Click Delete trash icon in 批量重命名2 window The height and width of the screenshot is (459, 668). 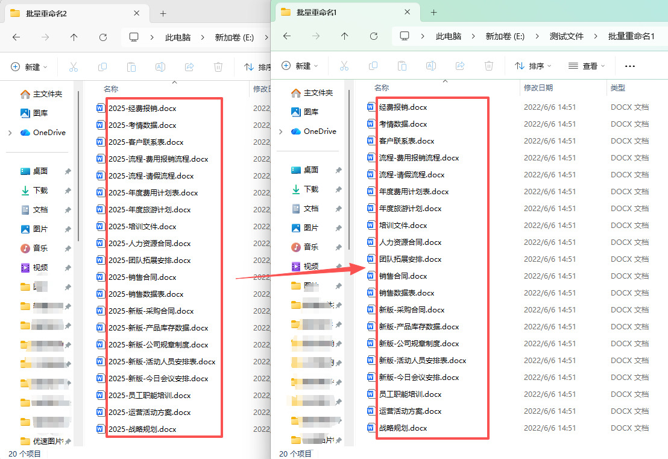point(218,67)
